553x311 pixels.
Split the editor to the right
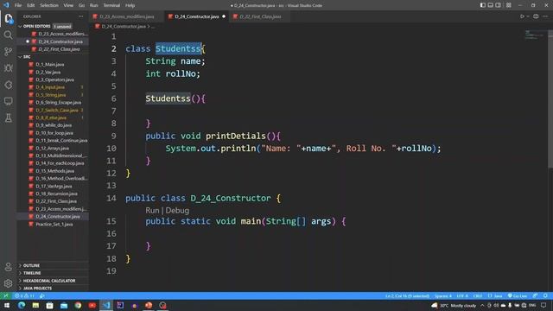click(536, 16)
